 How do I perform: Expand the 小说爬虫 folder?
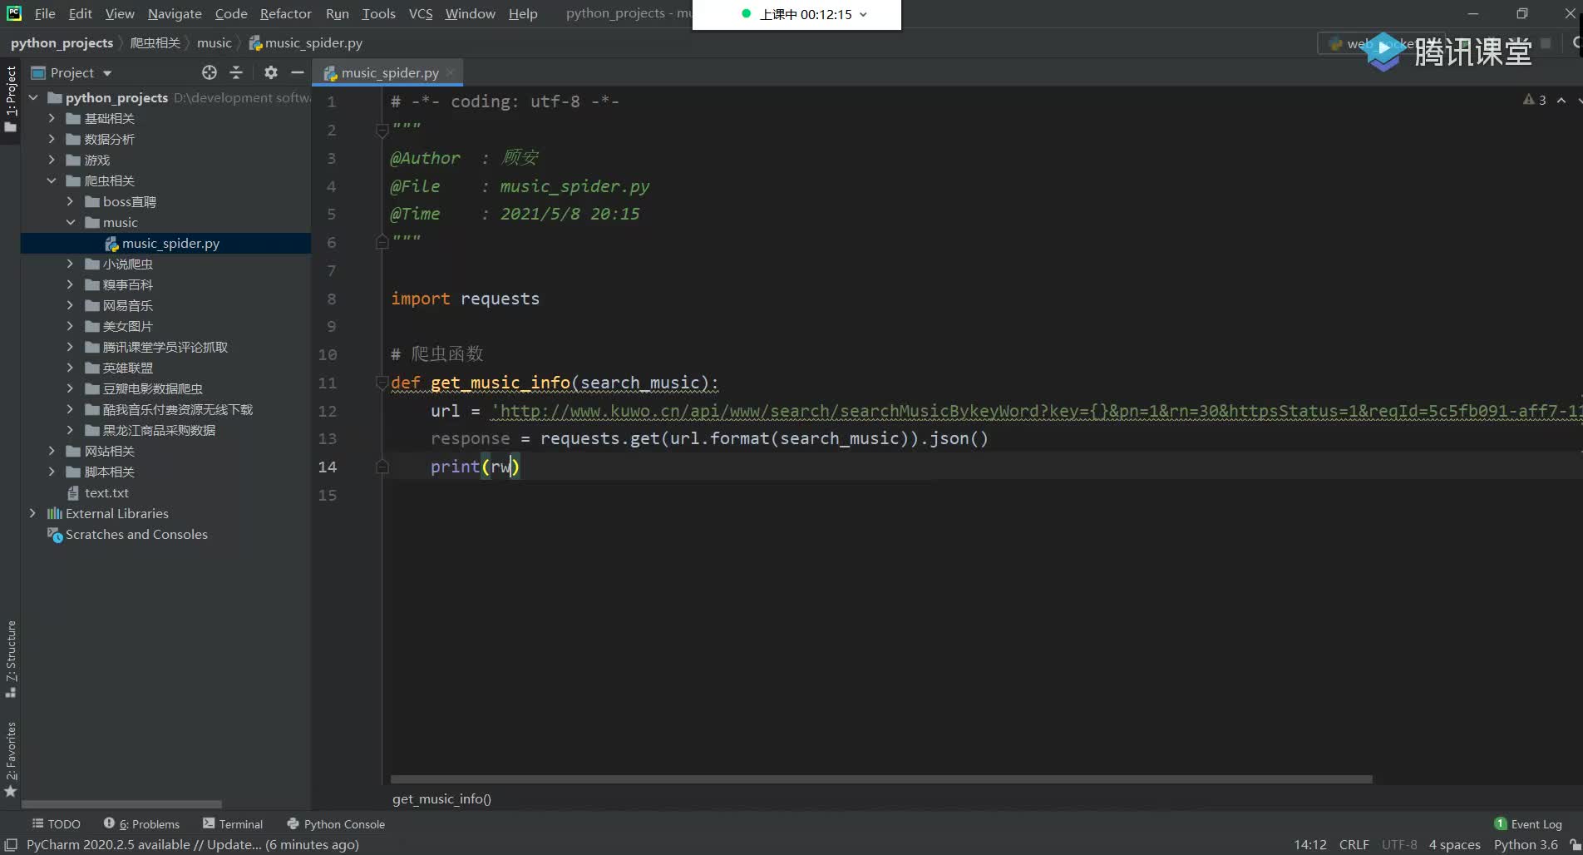[x=71, y=264]
